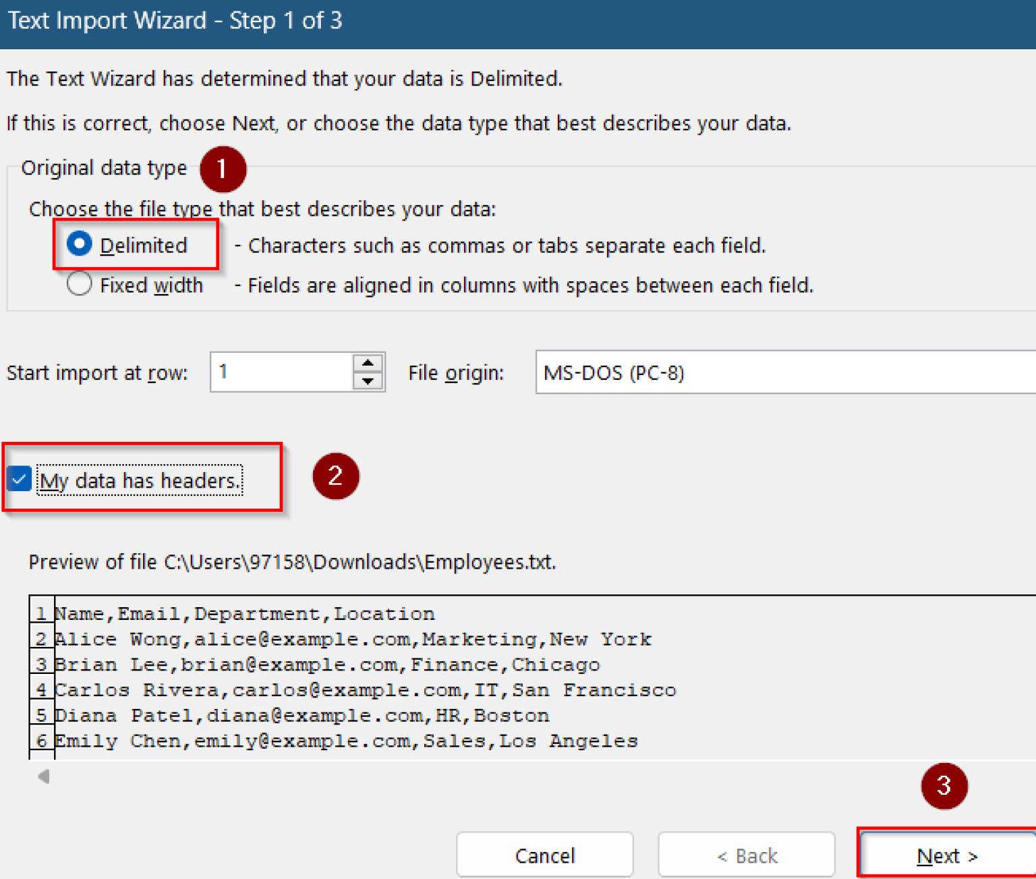The height and width of the screenshot is (879, 1036).
Task: Select the Delimited radio button
Action: pos(80,244)
